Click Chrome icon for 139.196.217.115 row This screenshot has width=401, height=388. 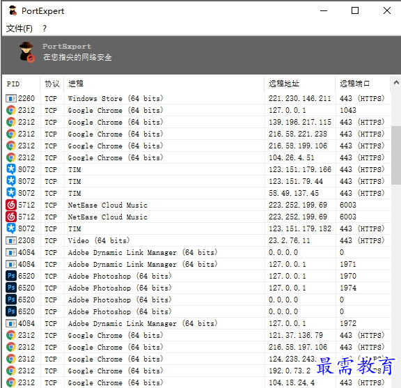(10, 122)
